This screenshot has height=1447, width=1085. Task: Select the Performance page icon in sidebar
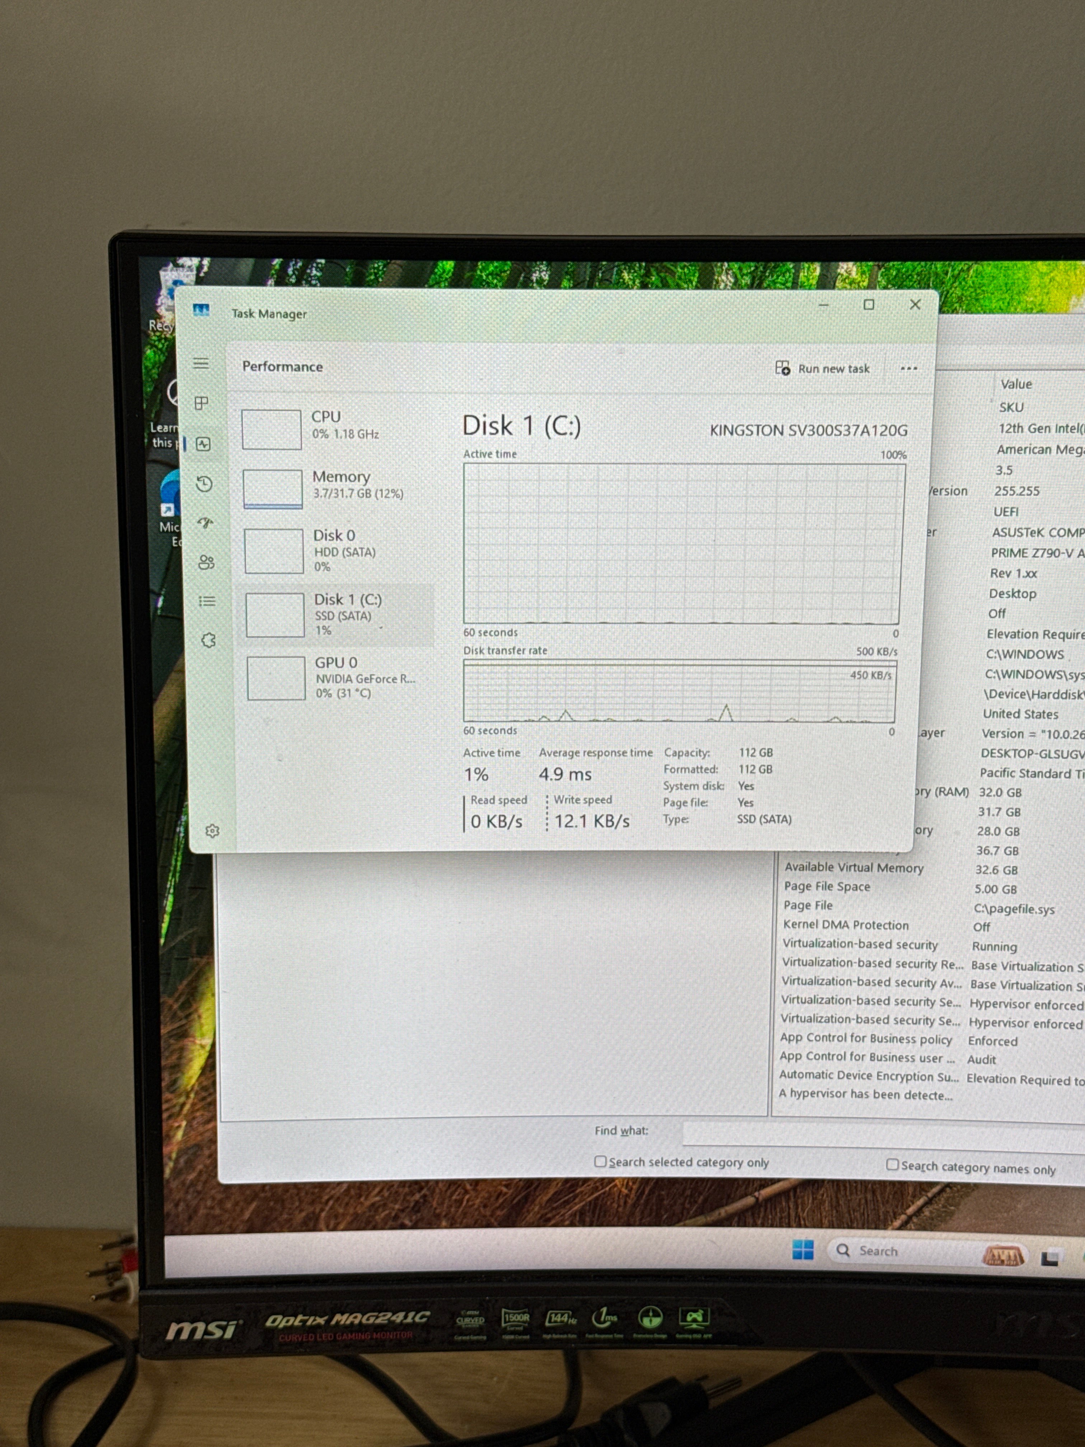(x=203, y=444)
